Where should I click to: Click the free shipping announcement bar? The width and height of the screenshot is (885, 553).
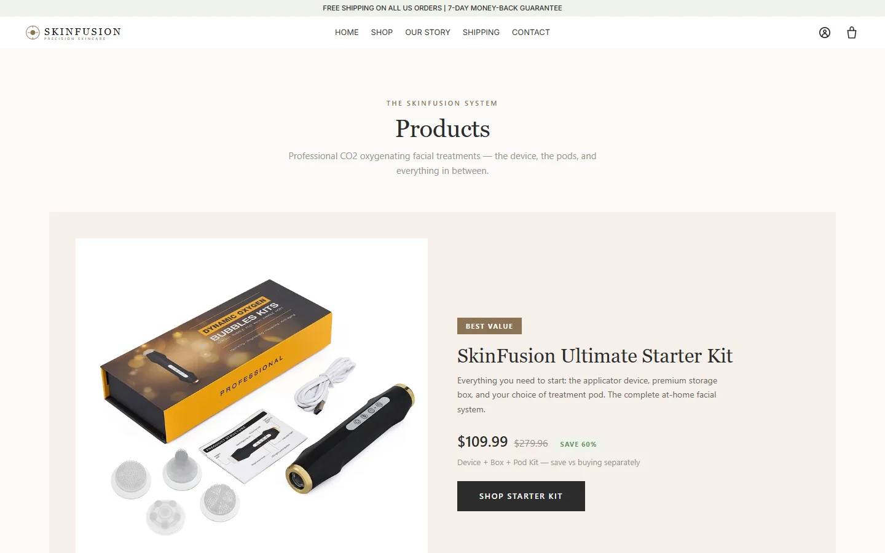point(442,8)
